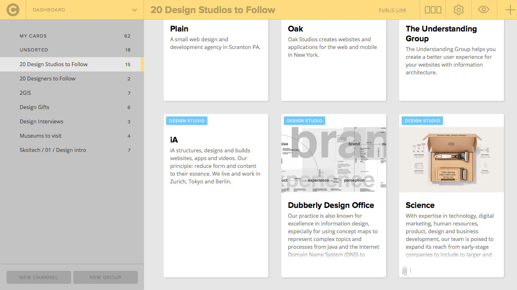
Task: Click the Understanding Group description text
Action: coord(451,61)
